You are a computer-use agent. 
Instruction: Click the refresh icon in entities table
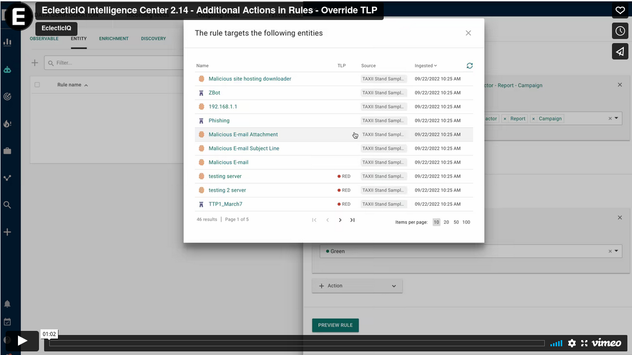point(469,66)
